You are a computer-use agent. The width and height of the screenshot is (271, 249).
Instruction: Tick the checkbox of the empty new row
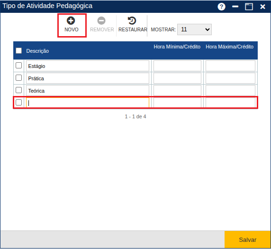[18, 103]
